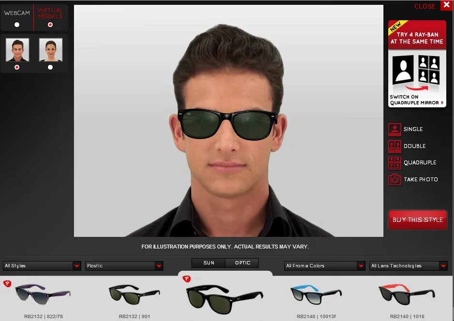This screenshot has height=321, width=454.
Task: Select the Virtual Models radio button
Action: point(50,25)
